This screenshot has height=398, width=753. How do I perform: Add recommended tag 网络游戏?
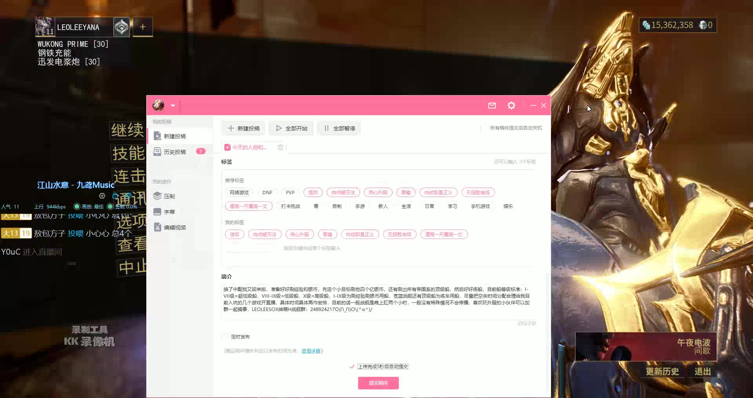point(239,192)
